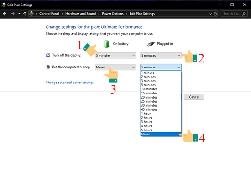
Task: Navigate to Control Panel breadcrumb
Action: tap(49, 14)
